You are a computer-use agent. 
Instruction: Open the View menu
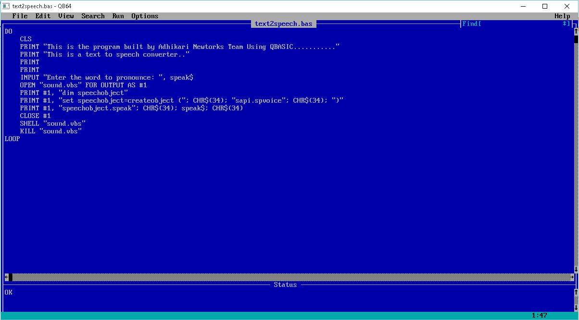coord(65,16)
